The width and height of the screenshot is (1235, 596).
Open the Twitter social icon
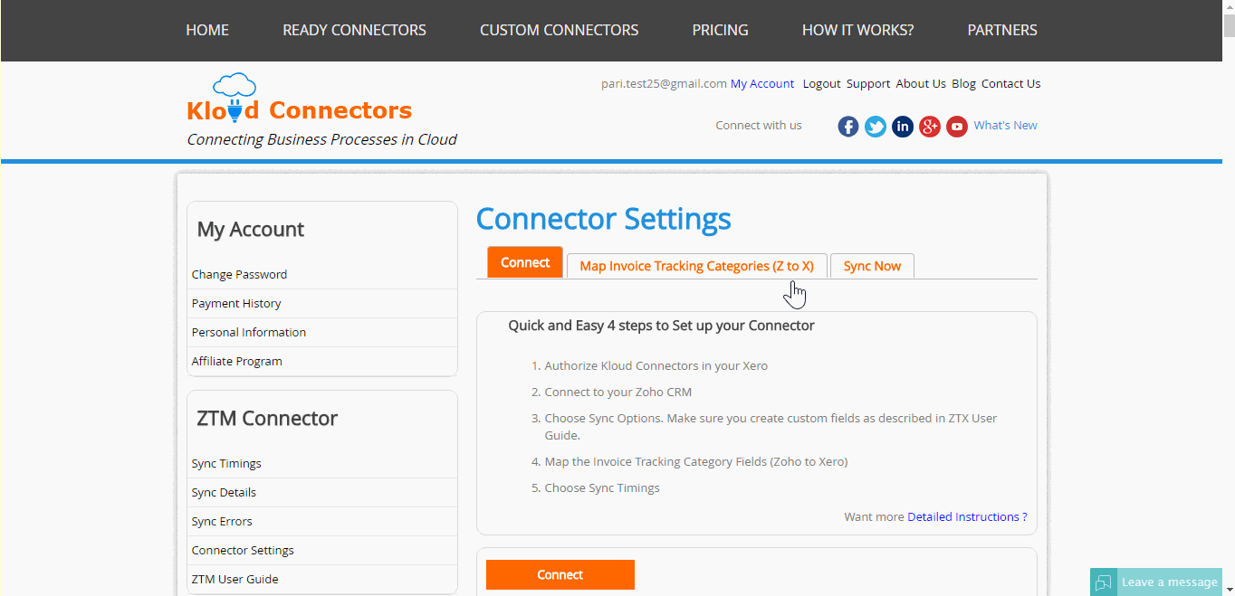[876, 127]
